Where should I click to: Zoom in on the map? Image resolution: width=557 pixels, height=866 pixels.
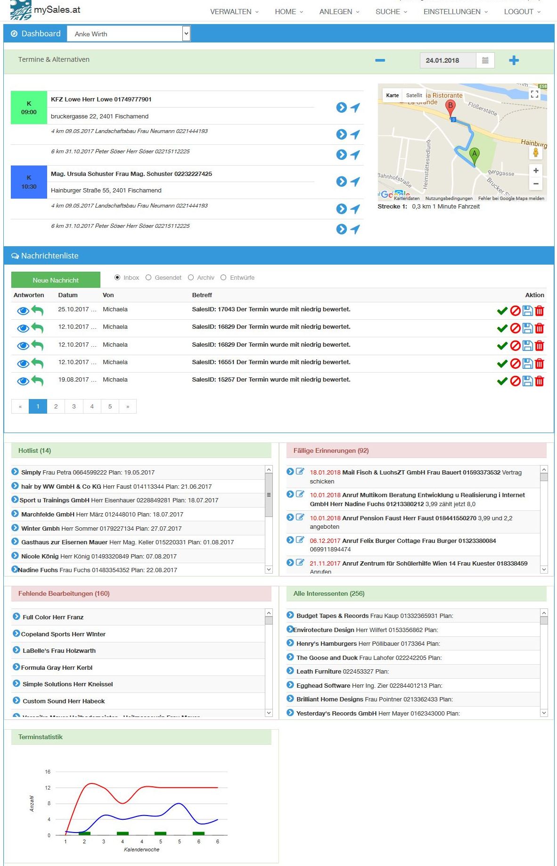click(x=535, y=171)
